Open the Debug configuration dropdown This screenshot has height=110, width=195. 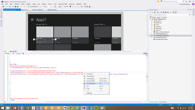click(x=47, y=7)
